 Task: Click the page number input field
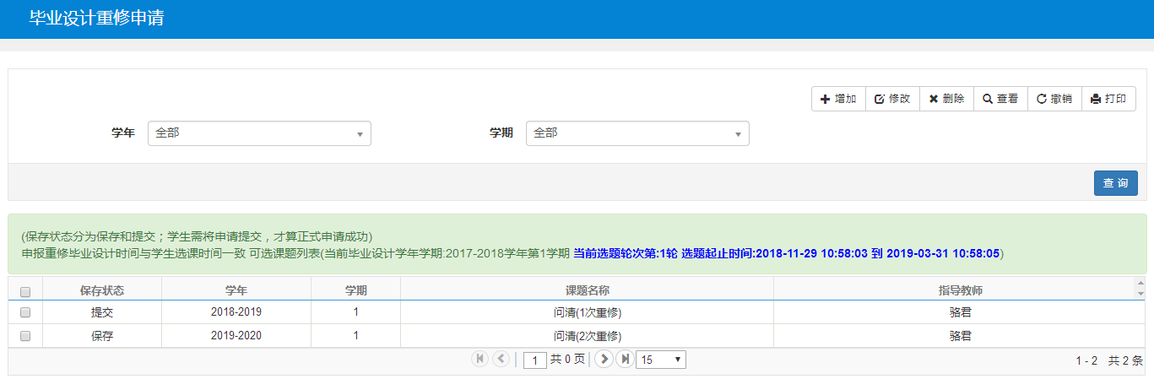(535, 360)
